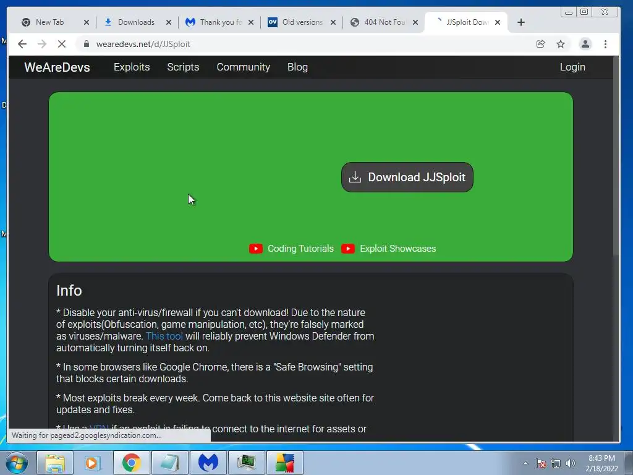Click the lock icon in the address bar

pyautogui.click(x=86, y=44)
